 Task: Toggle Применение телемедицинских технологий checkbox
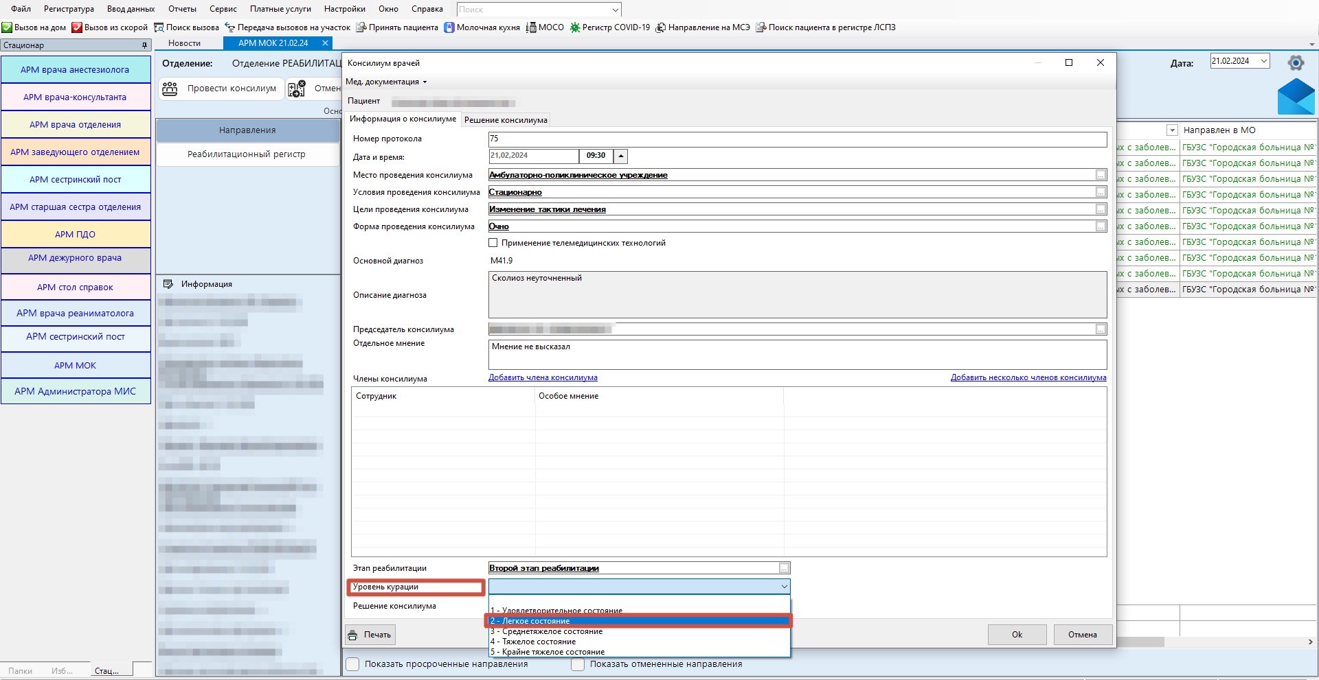click(x=493, y=243)
